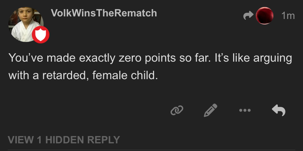
Task: Reply to the comment with the reply arrow
Action: [279, 111]
